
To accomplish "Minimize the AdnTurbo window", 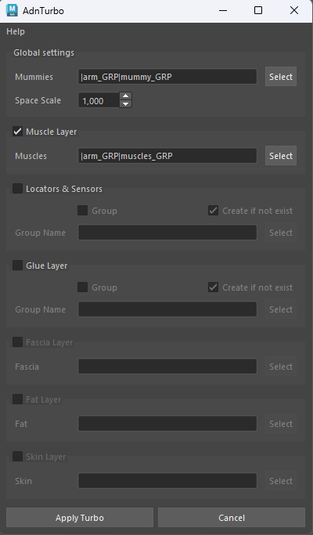I will coord(223,11).
